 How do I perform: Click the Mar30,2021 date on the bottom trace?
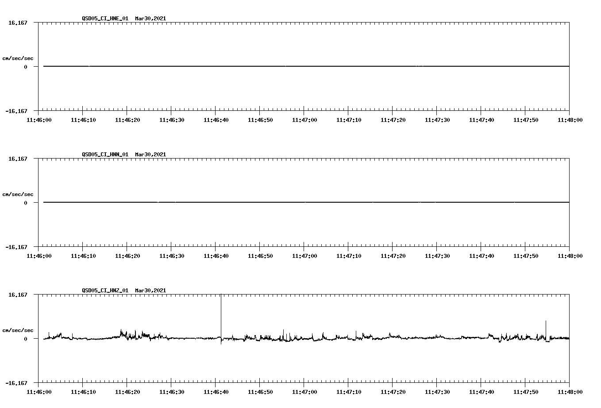[x=150, y=291]
